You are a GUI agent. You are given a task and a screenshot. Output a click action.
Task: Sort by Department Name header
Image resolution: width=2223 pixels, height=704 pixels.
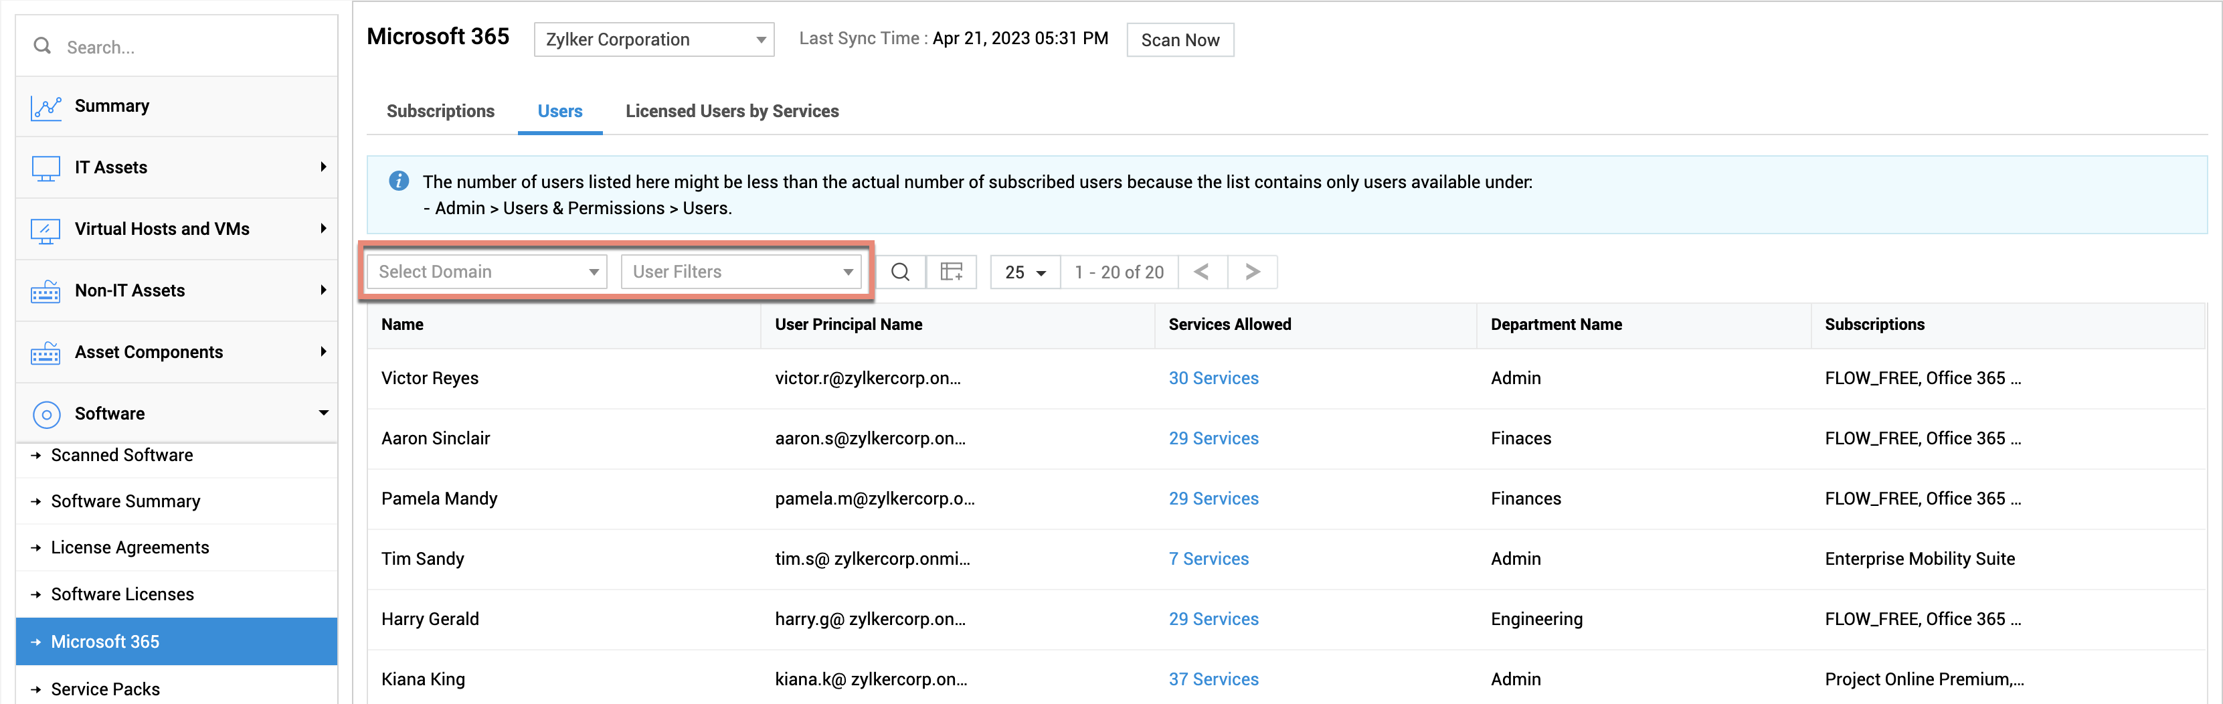1556,325
